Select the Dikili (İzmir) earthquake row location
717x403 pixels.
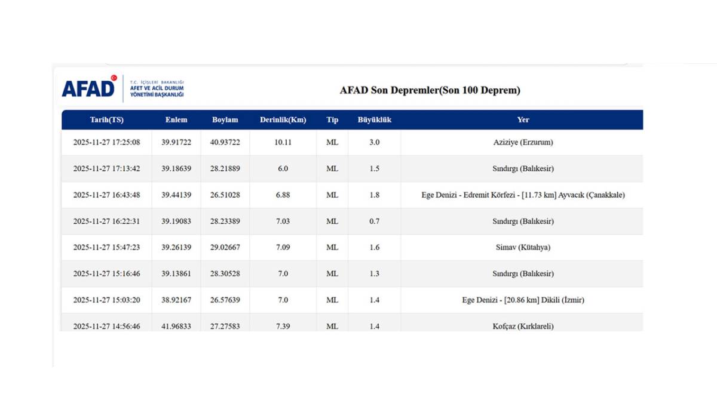(x=523, y=300)
